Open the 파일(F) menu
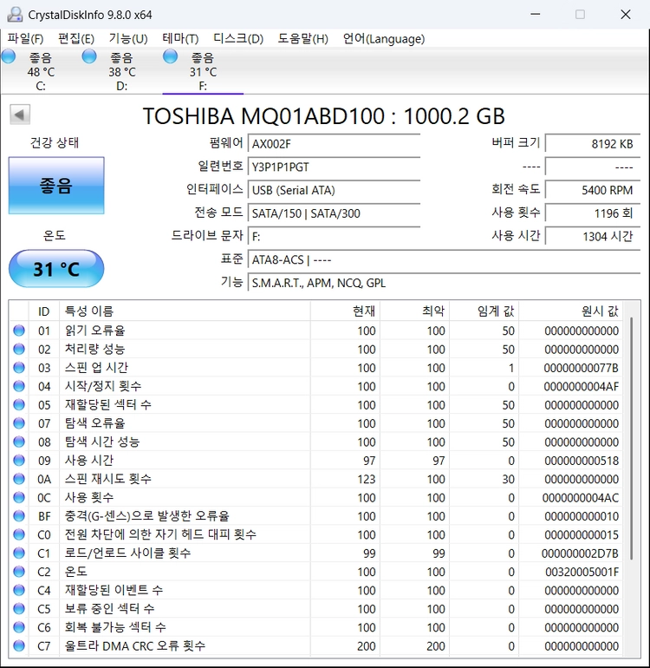The width and height of the screenshot is (650, 668). [25, 39]
